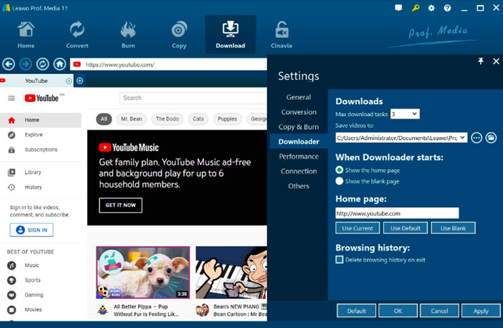
Task: Close the Settings panel
Action: coord(496,61)
